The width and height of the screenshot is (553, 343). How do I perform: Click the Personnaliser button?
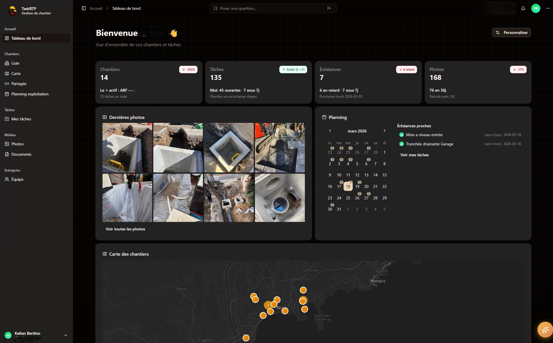511,32
